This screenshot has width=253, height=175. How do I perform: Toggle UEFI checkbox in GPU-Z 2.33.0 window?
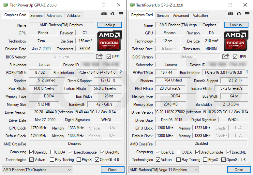click(109, 57)
